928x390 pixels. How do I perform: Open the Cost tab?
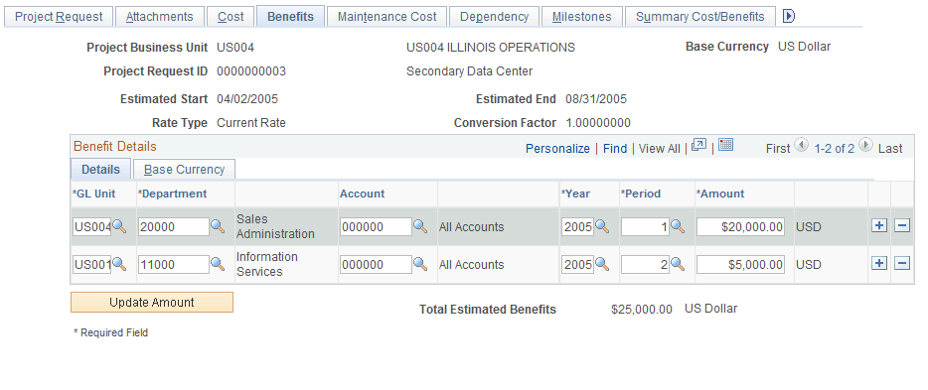231,17
